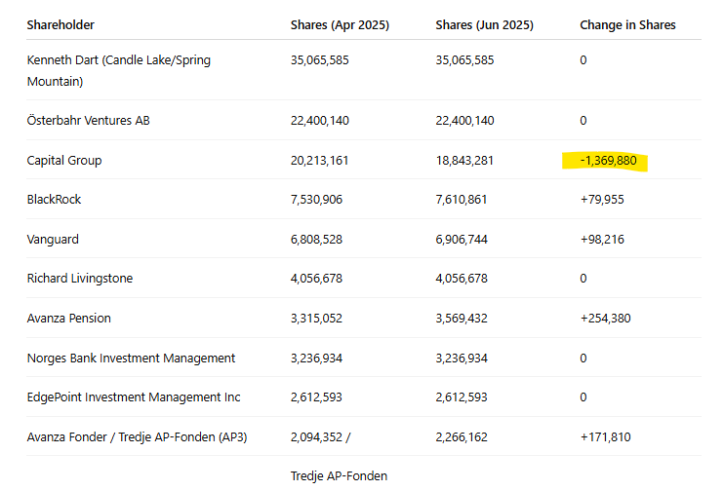724x491 pixels.
Task: Click Österbahr Ventures April value 22,400,140
Action: 319,121
